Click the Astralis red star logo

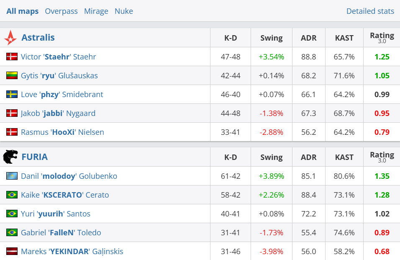(x=10, y=38)
